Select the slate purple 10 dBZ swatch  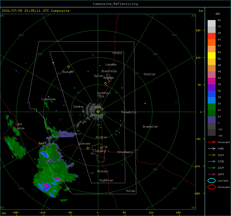coord(211,120)
